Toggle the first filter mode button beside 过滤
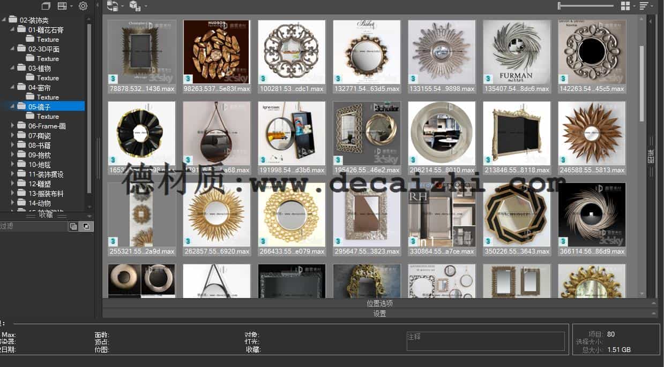 (73, 226)
